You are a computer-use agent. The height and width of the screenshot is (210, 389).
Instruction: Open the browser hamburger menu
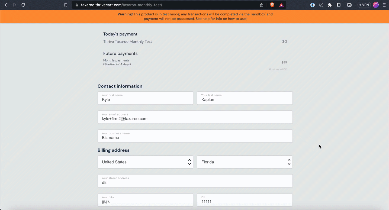click(384, 5)
